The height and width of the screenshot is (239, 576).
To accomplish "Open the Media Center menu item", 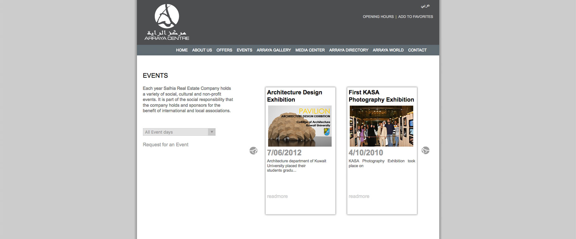I will coord(310,50).
